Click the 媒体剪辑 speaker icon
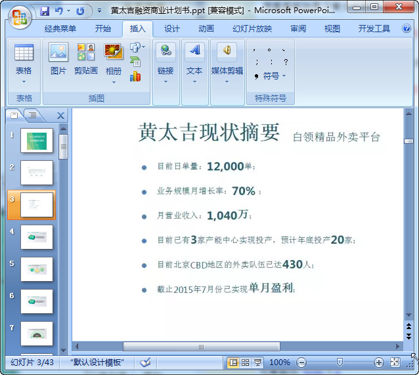419x375 pixels. (x=227, y=51)
